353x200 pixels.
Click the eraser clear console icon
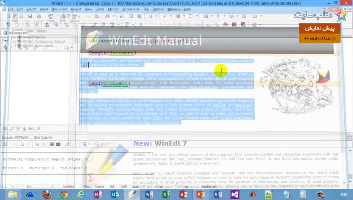pyautogui.click(x=22, y=144)
